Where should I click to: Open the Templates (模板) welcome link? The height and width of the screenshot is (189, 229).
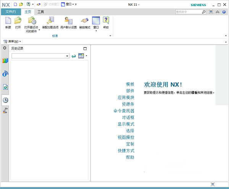(130, 84)
